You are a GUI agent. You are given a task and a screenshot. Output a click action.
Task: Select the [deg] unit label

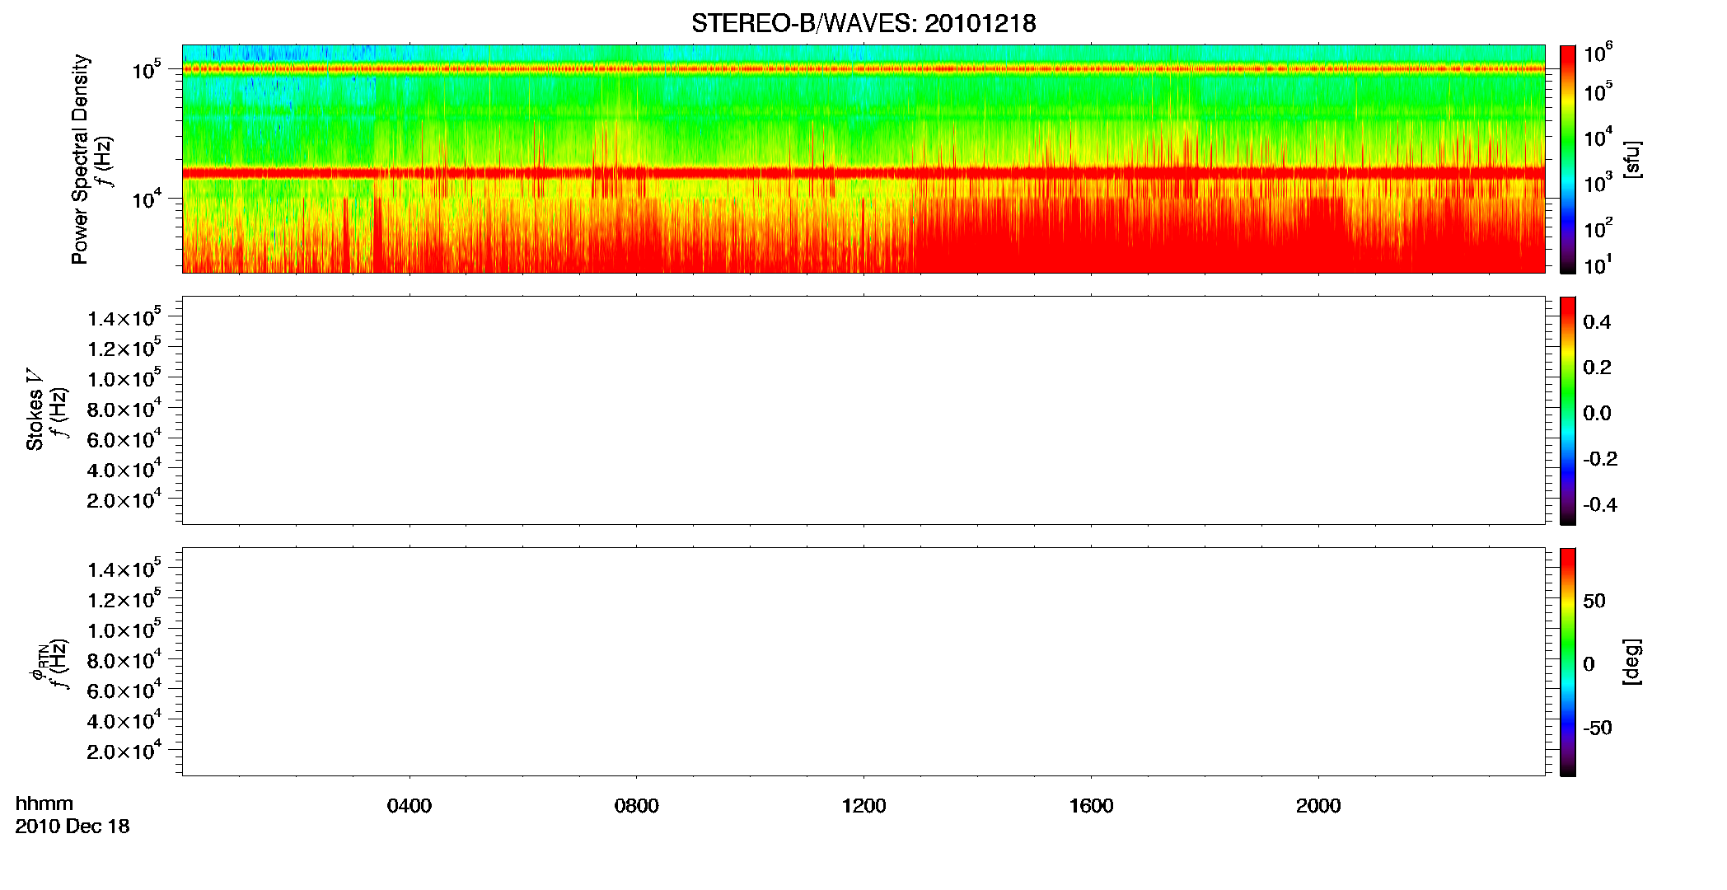click(1631, 662)
